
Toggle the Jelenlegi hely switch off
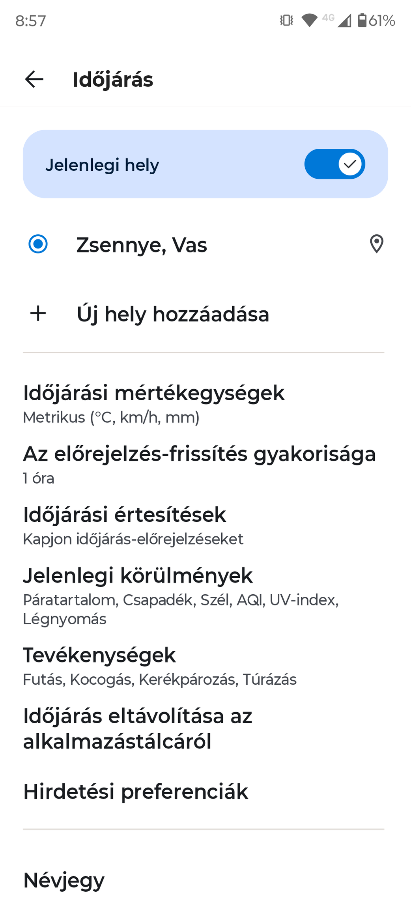click(x=334, y=164)
